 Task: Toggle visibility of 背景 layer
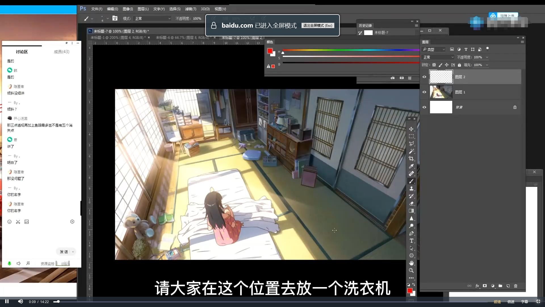pos(424,107)
